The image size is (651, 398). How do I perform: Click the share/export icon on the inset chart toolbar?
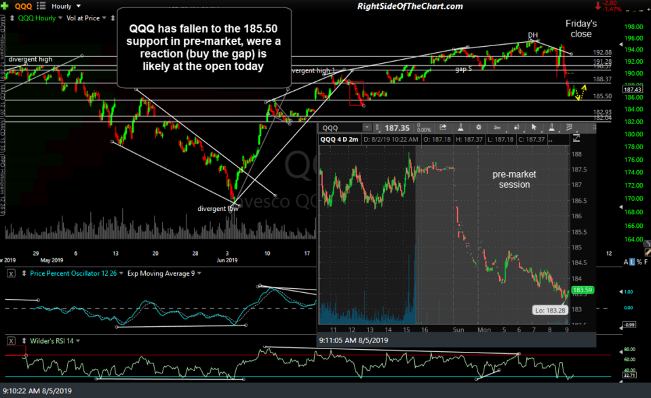pos(442,127)
